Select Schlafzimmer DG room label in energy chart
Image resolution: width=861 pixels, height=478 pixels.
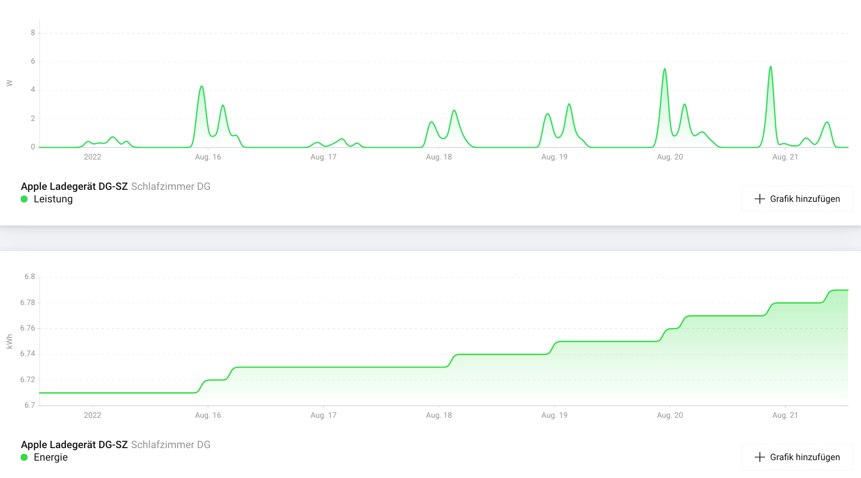[x=170, y=445]
